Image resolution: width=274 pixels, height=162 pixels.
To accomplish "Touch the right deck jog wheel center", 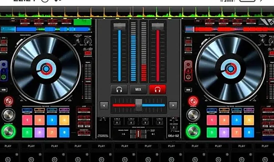I will [230, 68].
